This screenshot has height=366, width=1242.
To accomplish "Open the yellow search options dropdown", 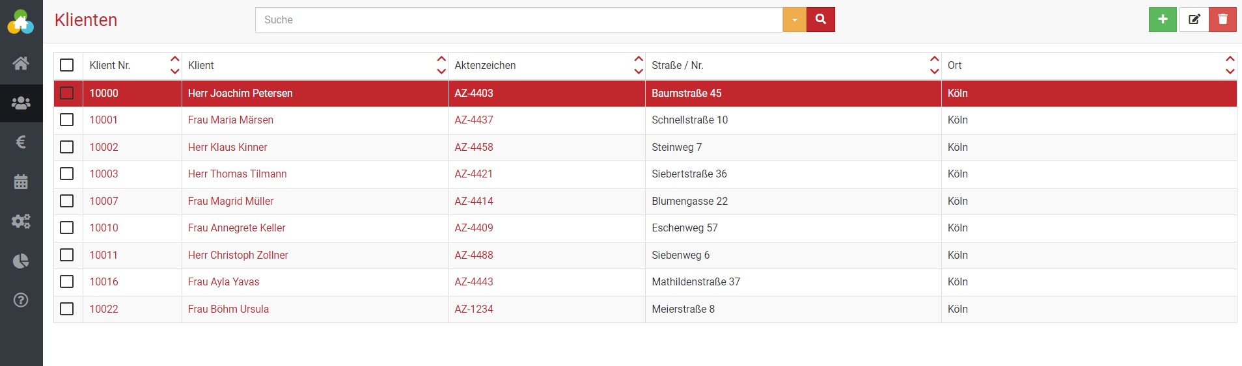I will click(x=794, y=20).
